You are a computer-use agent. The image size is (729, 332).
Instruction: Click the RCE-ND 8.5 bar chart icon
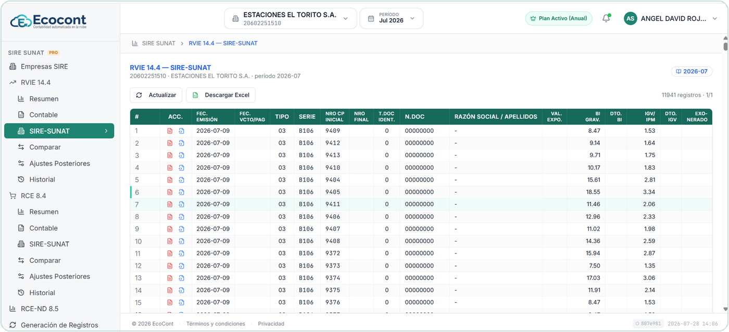point(12,309)
